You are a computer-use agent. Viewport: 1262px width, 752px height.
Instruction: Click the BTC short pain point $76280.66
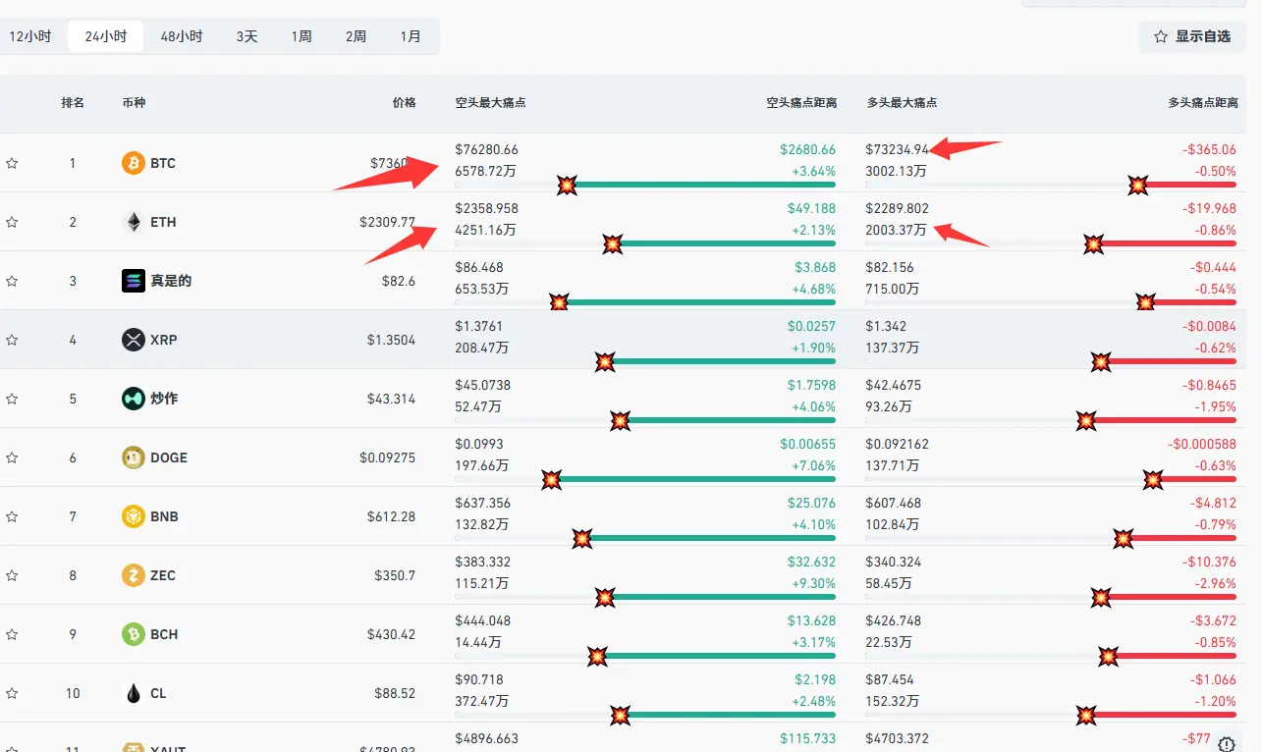(x=486, y=149)
